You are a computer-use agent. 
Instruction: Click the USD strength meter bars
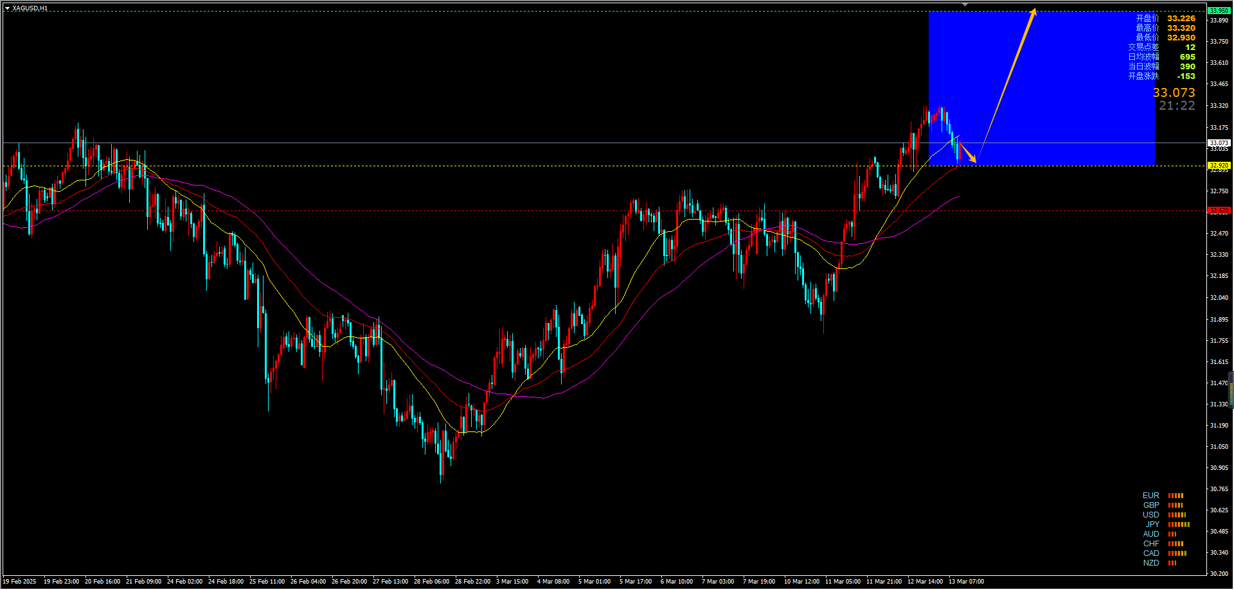(x=1177, y=515)
